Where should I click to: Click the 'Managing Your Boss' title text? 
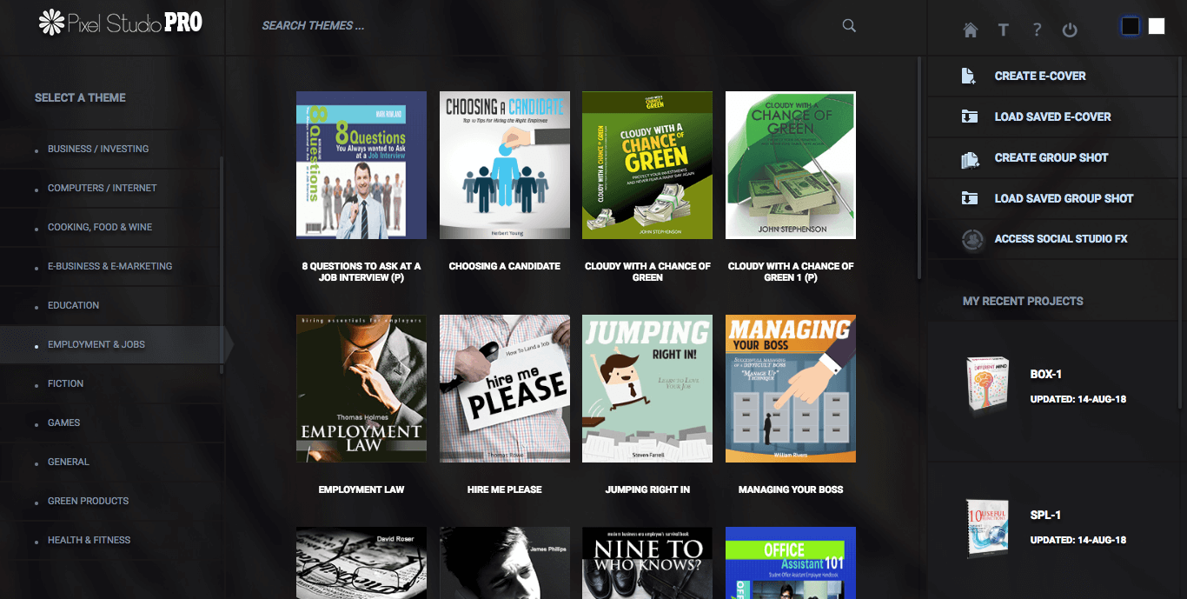click(791, 489)
